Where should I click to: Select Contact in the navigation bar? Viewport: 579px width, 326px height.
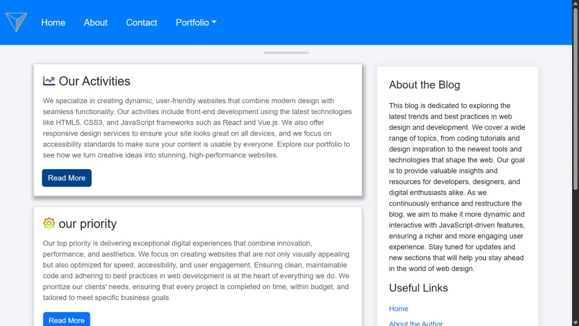pos(142,23)
